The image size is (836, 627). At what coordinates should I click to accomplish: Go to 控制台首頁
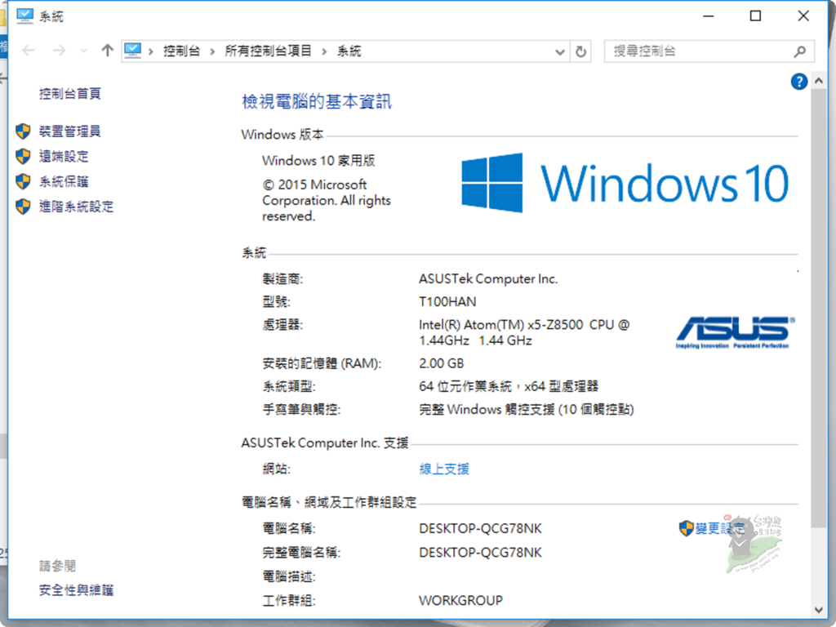point(70,94)
